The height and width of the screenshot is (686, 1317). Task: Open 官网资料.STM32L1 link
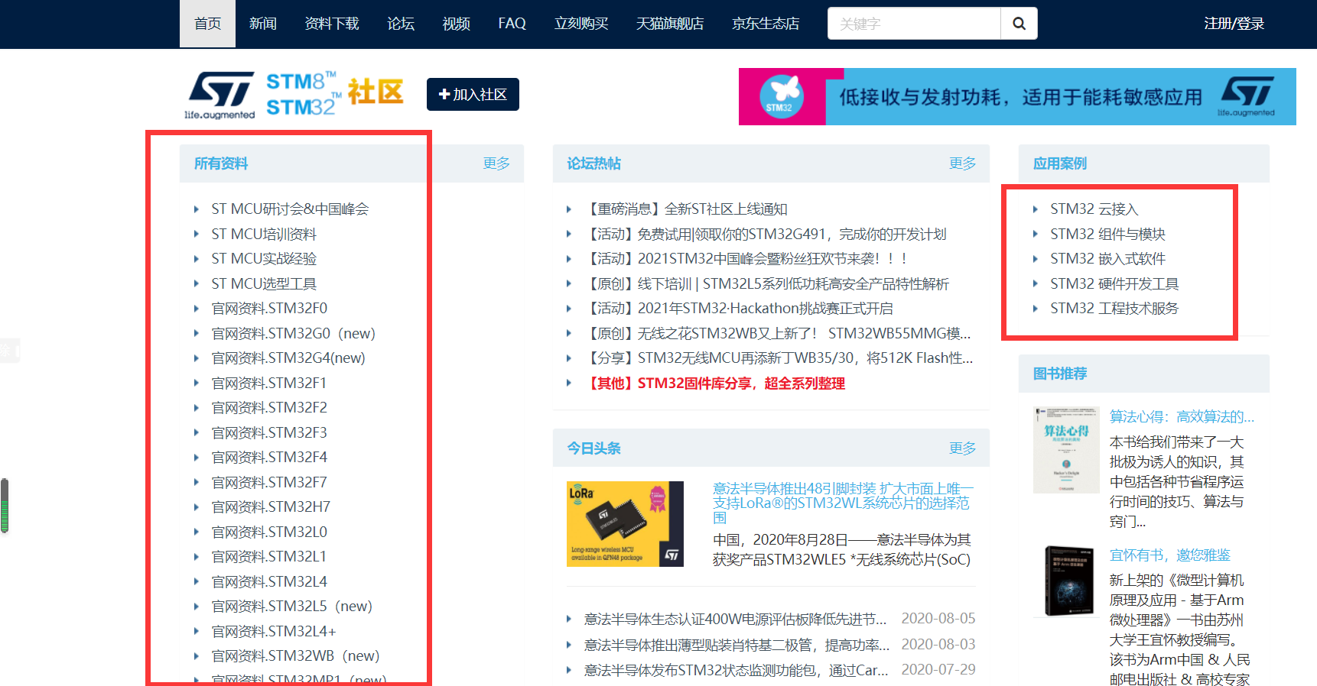coord(269,557)
